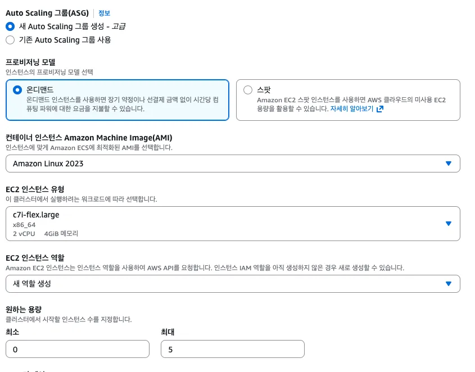
Task: Click the blue arrow in the 새 역할 생성 field
Action: pyautogui.click(x=448, y=284)
